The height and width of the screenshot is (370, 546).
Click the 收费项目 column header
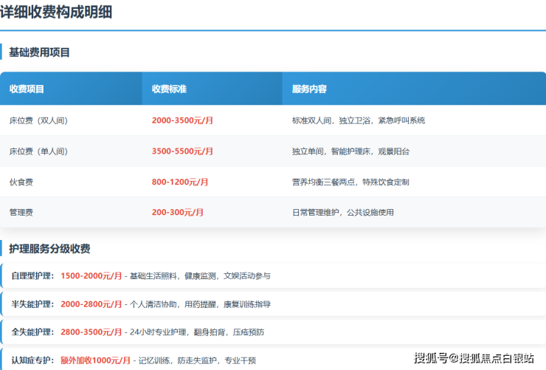tap(27, 89)
